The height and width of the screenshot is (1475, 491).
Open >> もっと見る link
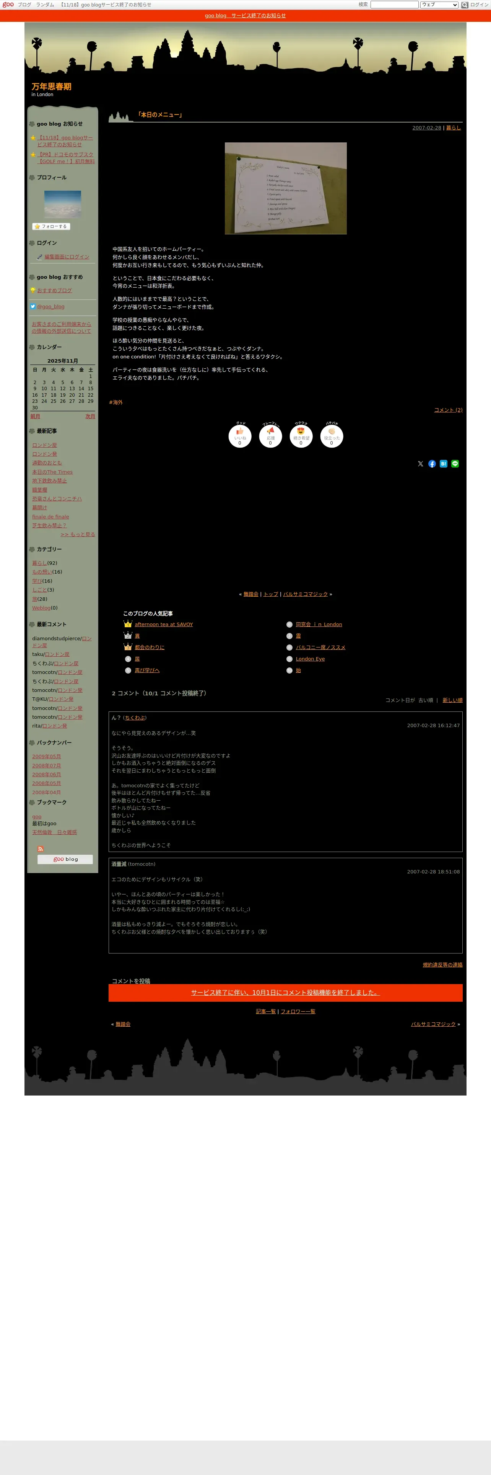click(78, 535)
